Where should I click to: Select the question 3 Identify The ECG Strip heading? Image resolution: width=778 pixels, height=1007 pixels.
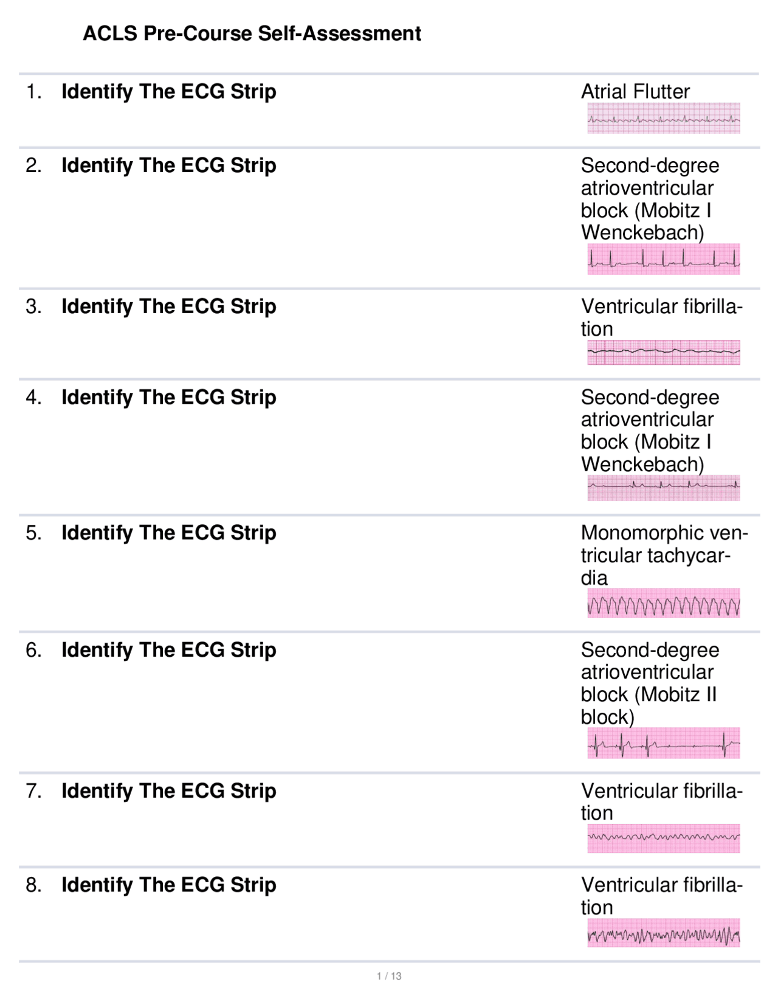[x=168, y=306]
